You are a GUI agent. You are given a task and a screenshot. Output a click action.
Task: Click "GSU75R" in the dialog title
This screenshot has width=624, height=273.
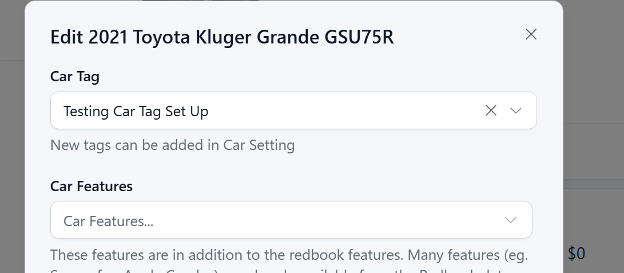[359, 37]
